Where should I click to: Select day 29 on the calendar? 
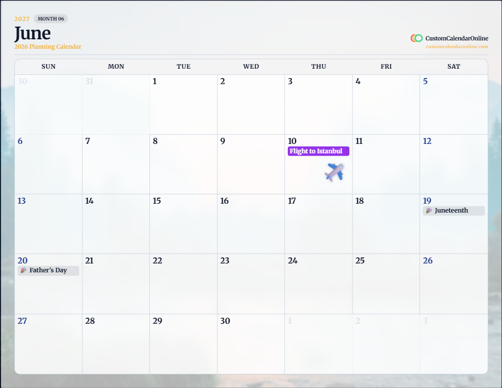183,344
